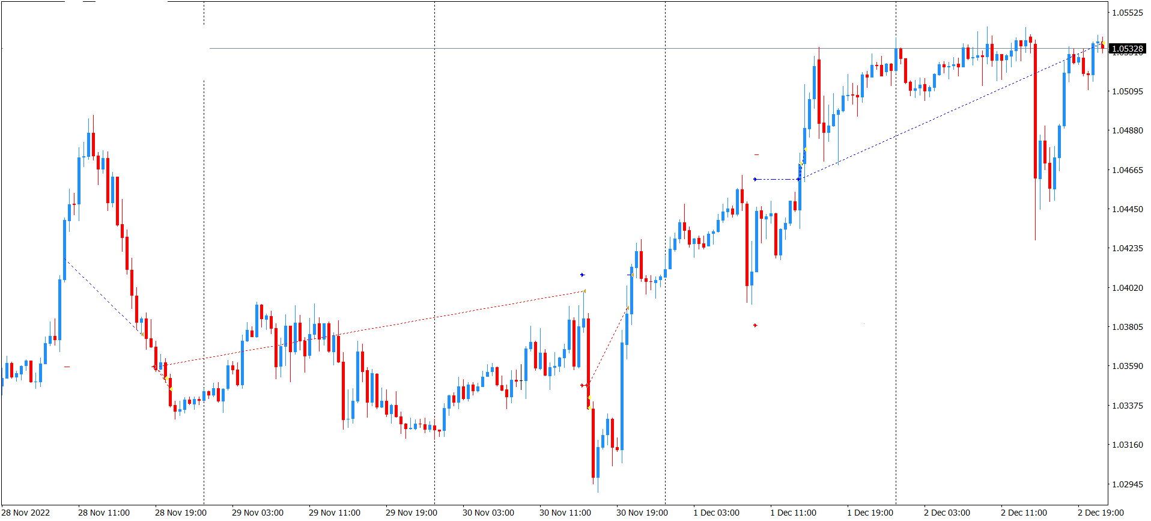Click time axis label 29 Nov 19:00
Image resolution: width=1151 pixels, height=521 pixels.
(x=412, y=513)
